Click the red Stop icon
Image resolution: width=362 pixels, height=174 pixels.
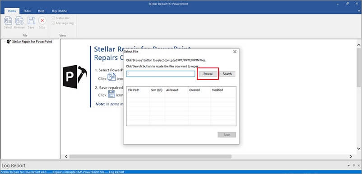(42, 21)
